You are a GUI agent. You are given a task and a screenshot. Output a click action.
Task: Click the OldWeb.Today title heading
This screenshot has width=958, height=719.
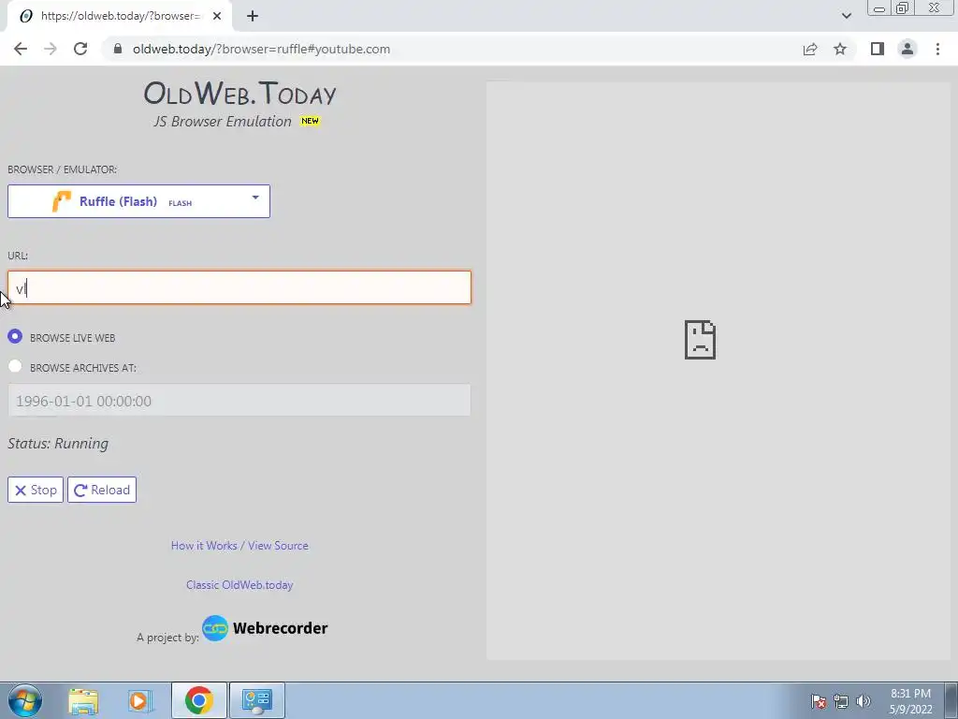click(x=239, y=94)
